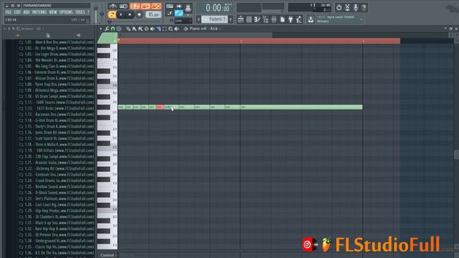The width and height of the screenshot is (459, 258).
Task: Click the Stop button
Action: click(130, 14)
